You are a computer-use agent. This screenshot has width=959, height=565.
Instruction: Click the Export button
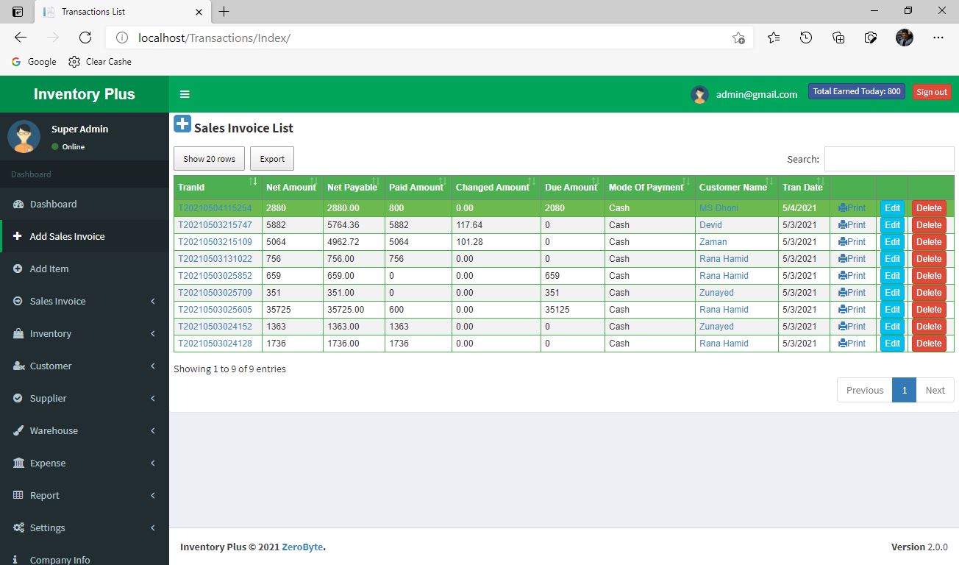coord(271,158)
